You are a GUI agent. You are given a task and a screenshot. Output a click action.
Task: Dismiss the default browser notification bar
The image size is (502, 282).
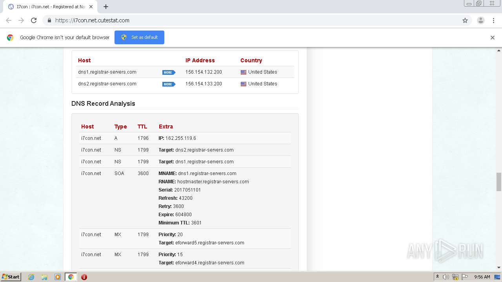pyautogui.click(x=493, y=38)
